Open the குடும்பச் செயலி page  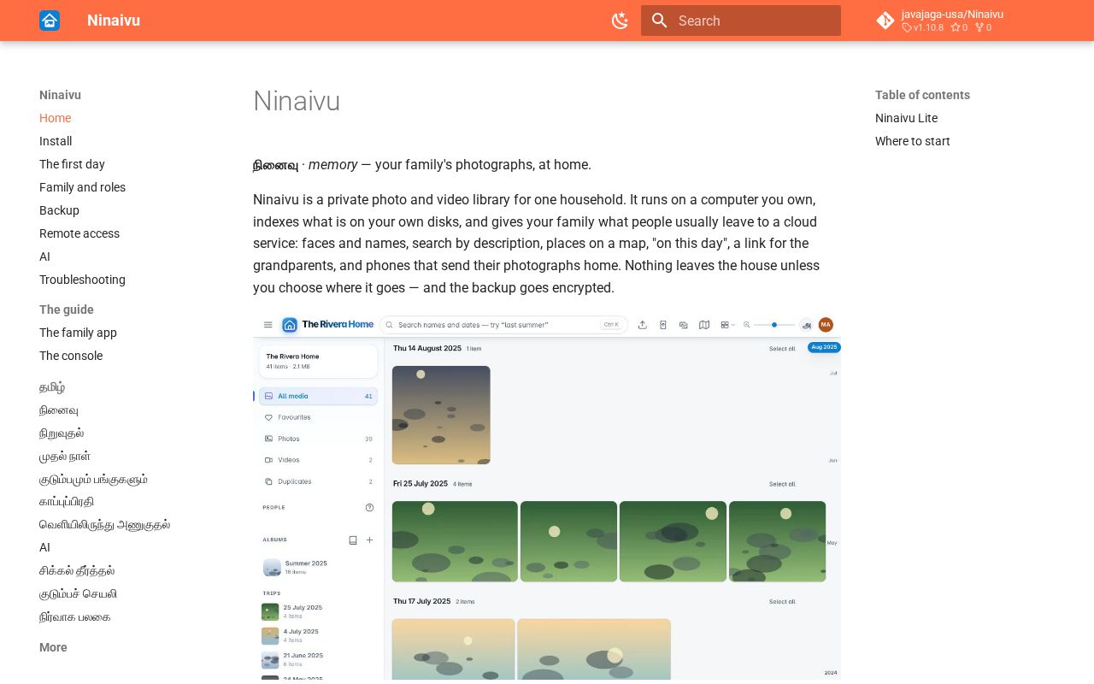[78, 593]
